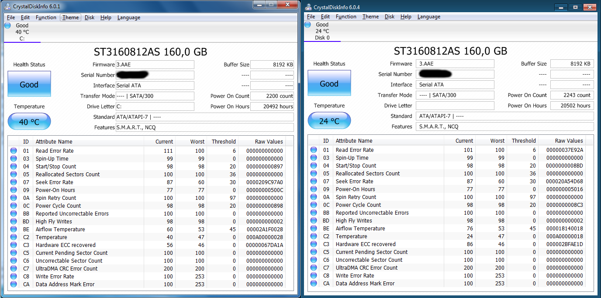Click status orb for Spin-Up Time, 6.0.1 window
Image resolution: width=601 pixels, height=298 pixels.
14,158
